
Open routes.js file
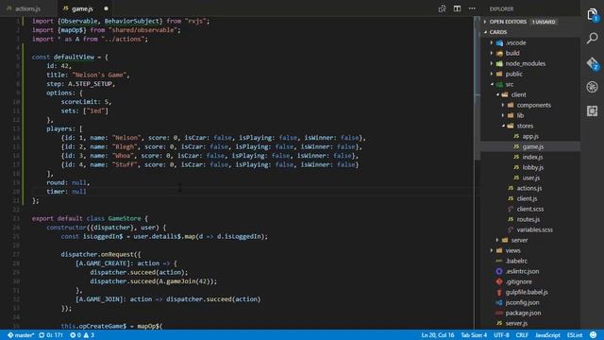point(528,219)
